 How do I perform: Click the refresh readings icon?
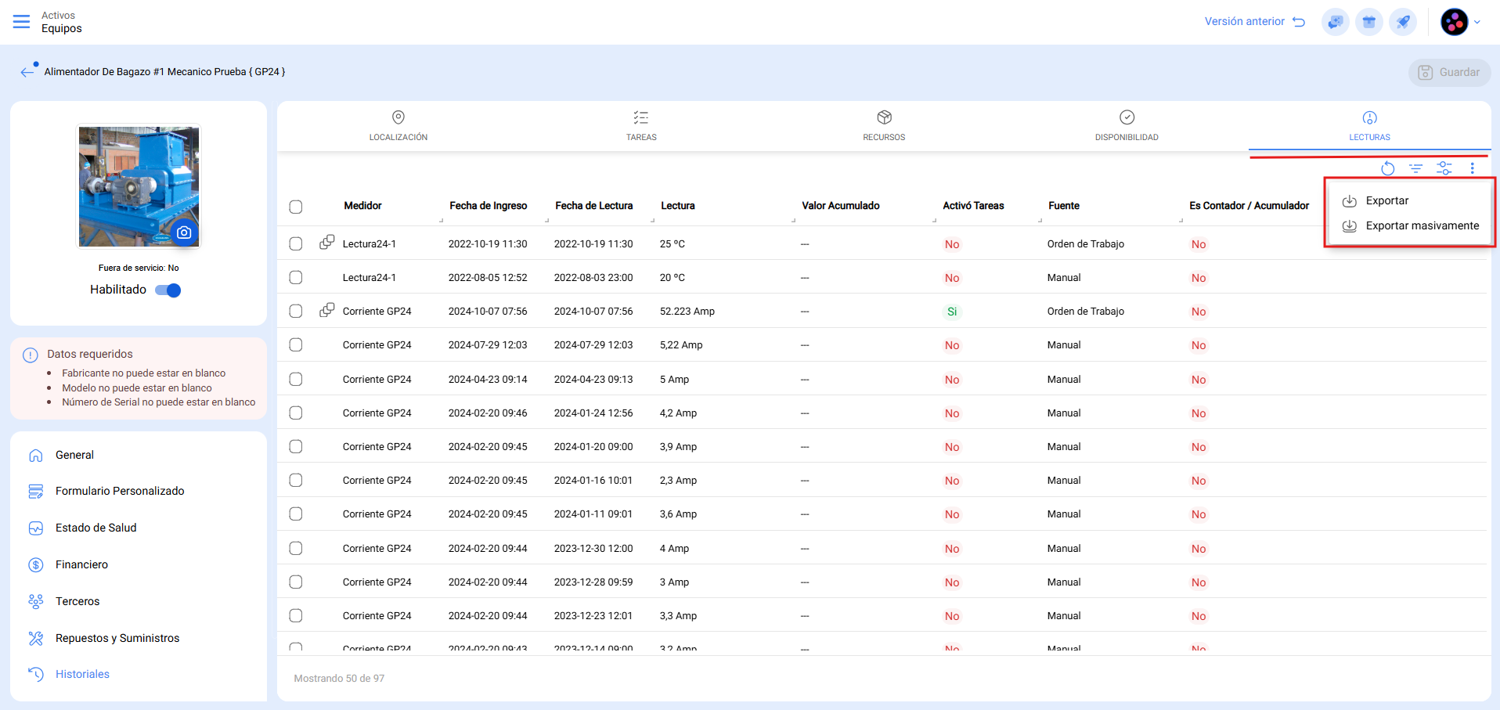[1387, 168]
